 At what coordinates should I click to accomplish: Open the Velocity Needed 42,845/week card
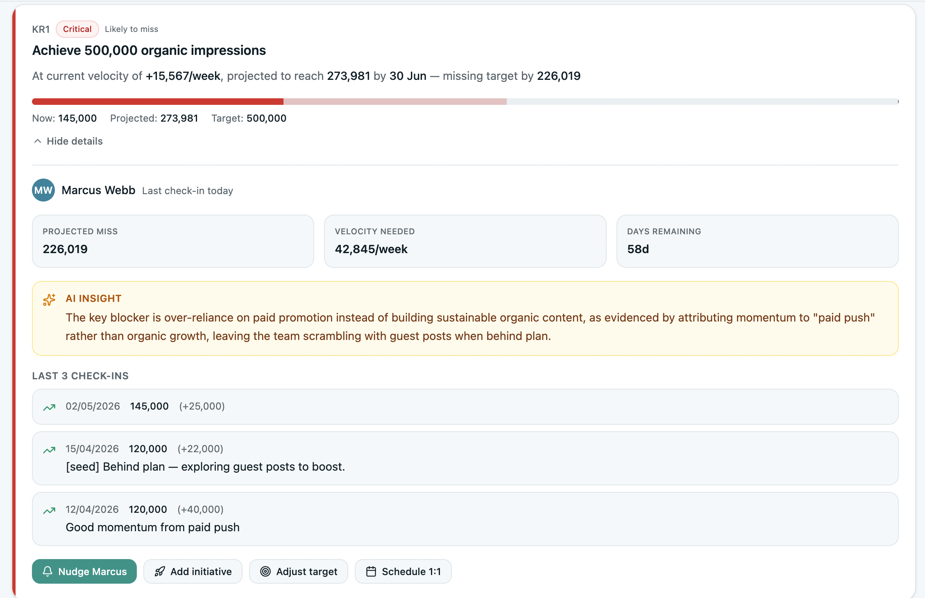pos(465,241)
